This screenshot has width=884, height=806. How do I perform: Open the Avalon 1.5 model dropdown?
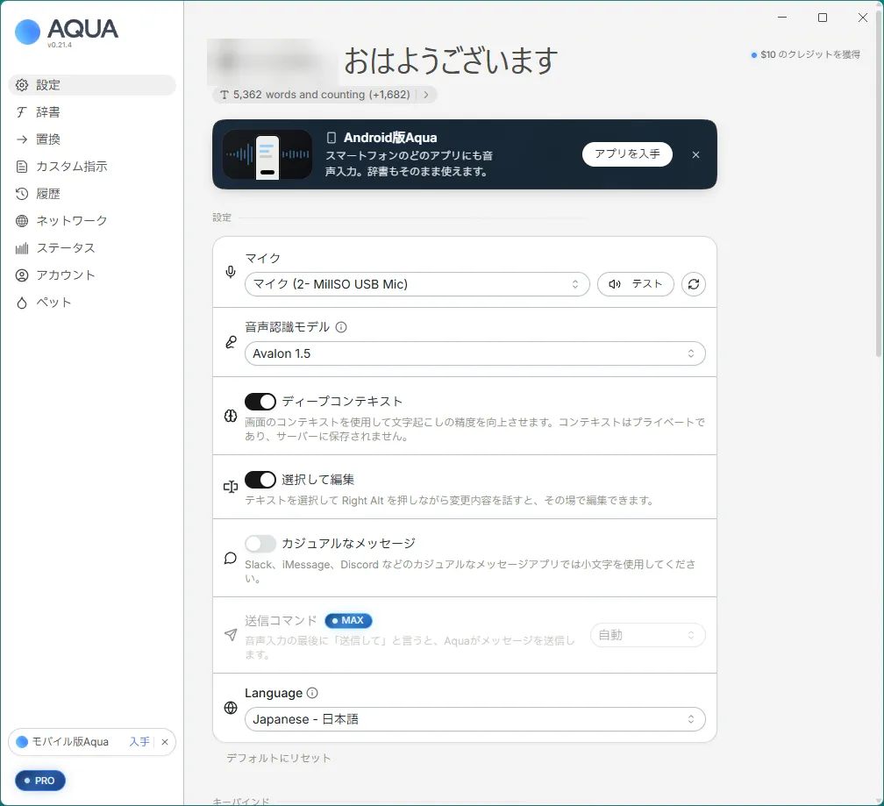point(474,353)
